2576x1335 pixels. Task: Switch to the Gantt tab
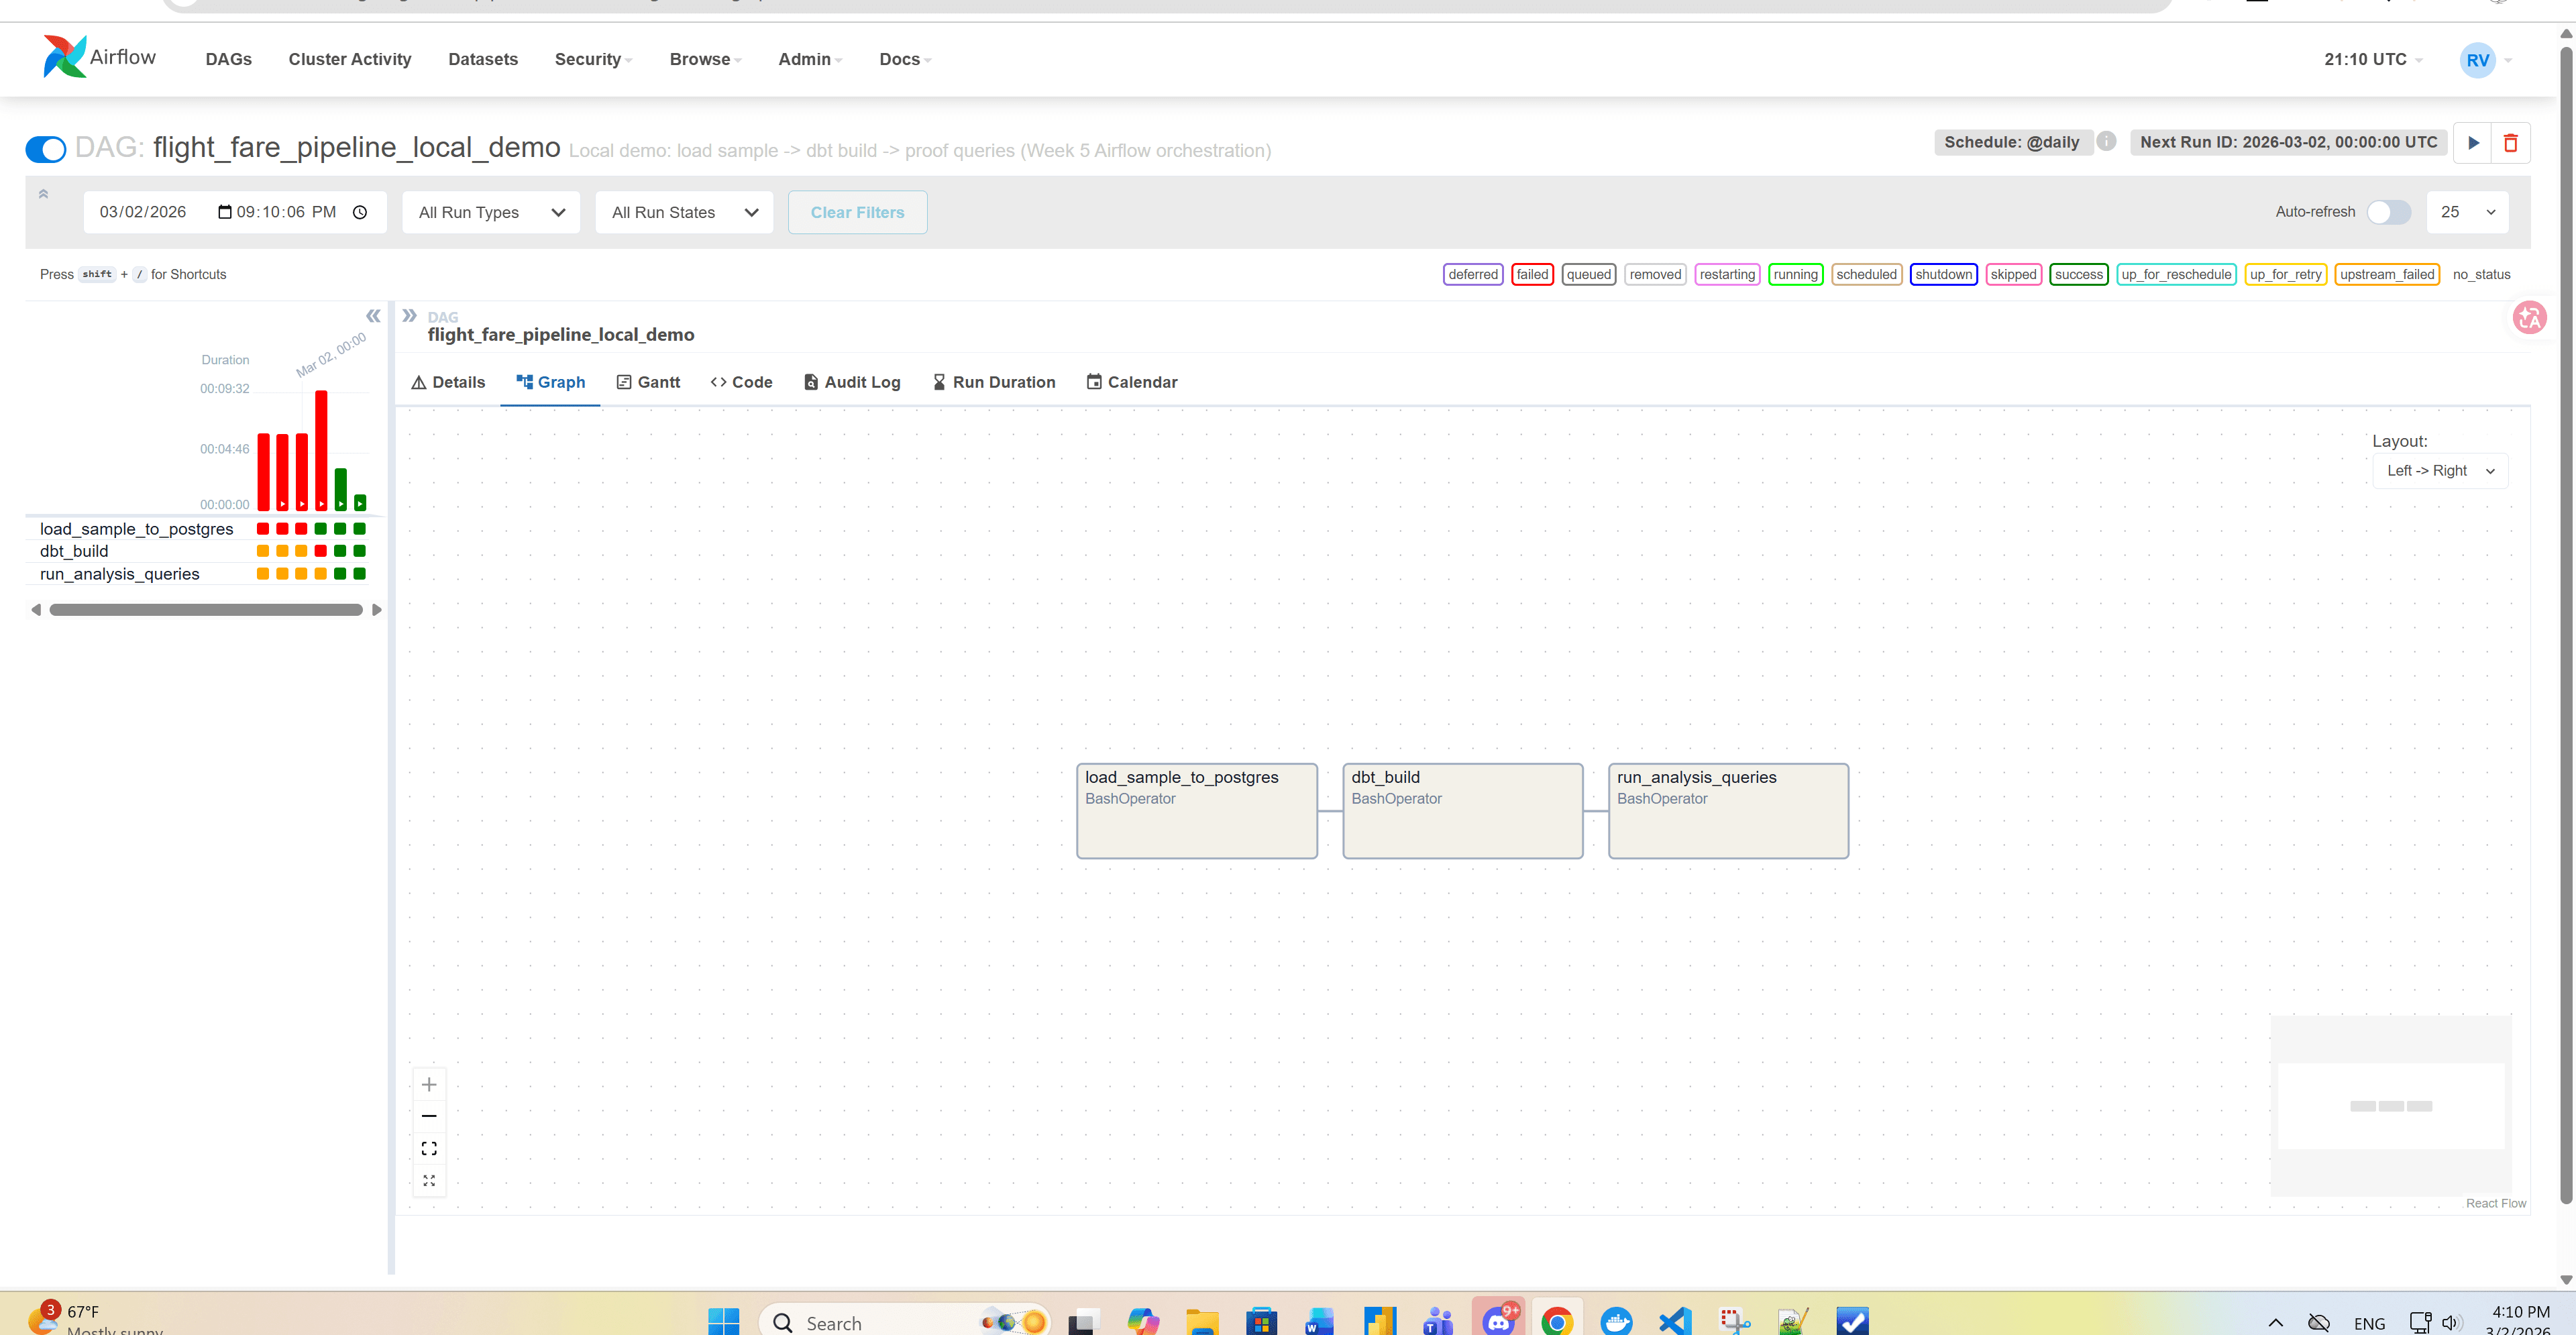point(648,381)
